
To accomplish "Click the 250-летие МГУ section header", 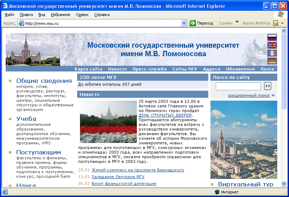I will click(x=143, y=77).
